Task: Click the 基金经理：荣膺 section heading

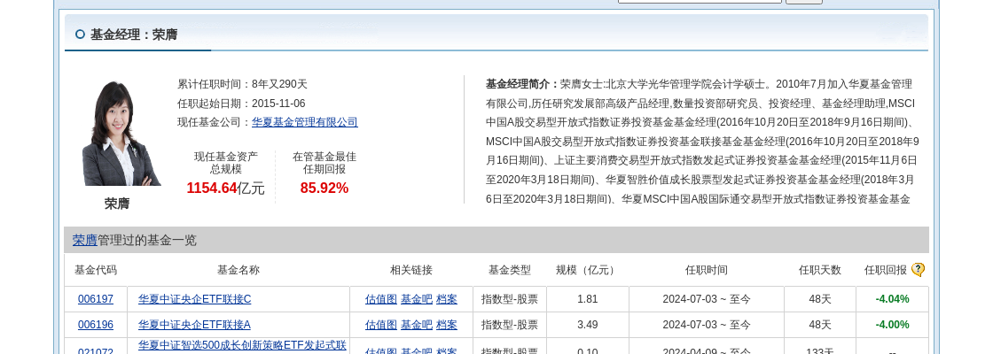Action: coord(134,35)
